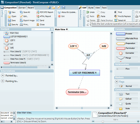This screenshot has height=124, width=140.
Task: Switch to the Domain tab
Action: tap(22, 7)
